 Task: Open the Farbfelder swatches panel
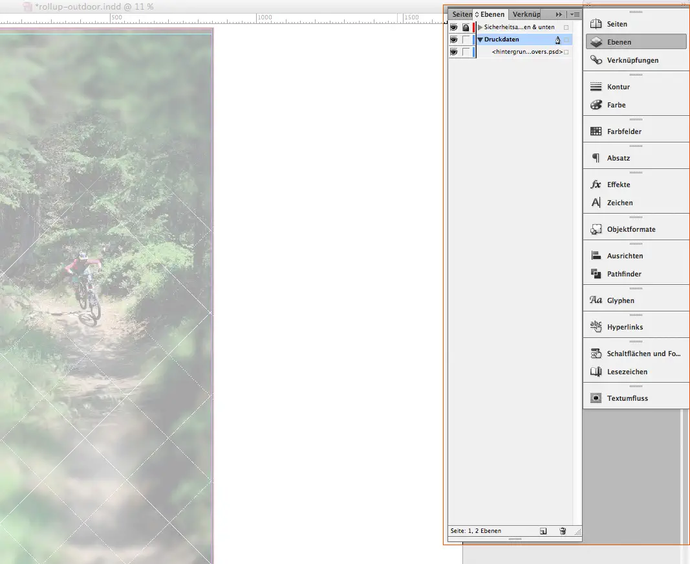(x=623, y=131)
